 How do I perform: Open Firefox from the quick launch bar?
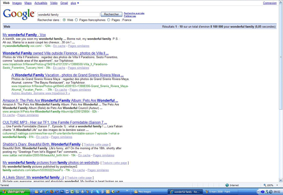click(52, 191)
